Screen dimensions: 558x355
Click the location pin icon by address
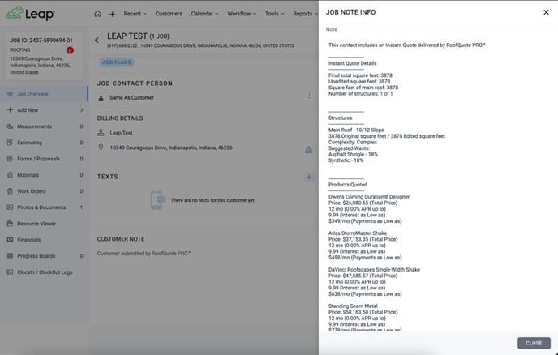[x=101, y=148]
